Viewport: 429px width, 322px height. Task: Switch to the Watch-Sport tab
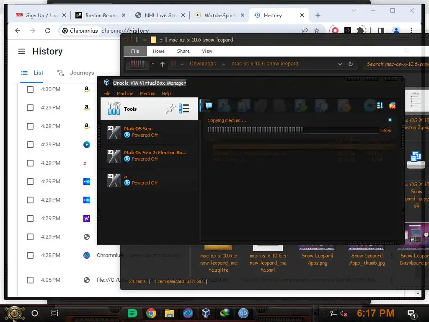tap(219, 16)
